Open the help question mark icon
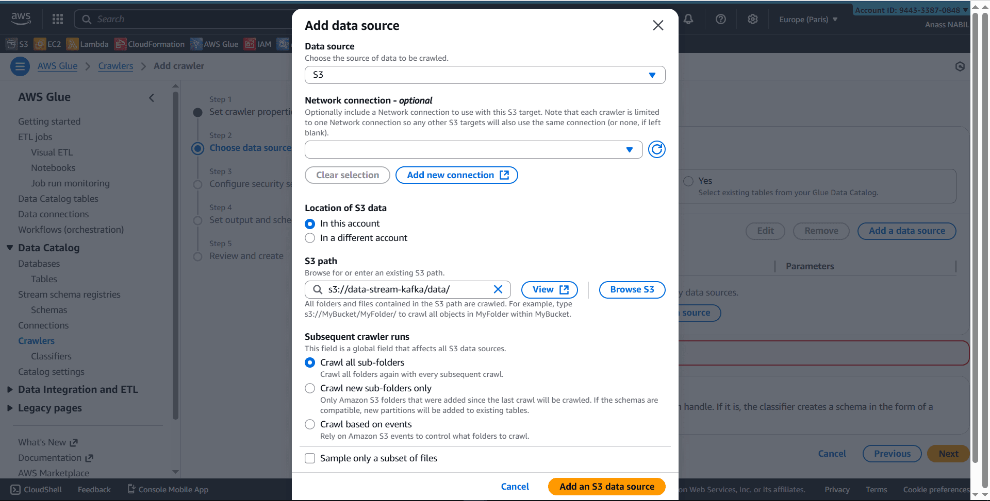The width and height of the screenshot is (990, 501). [721, 19]
